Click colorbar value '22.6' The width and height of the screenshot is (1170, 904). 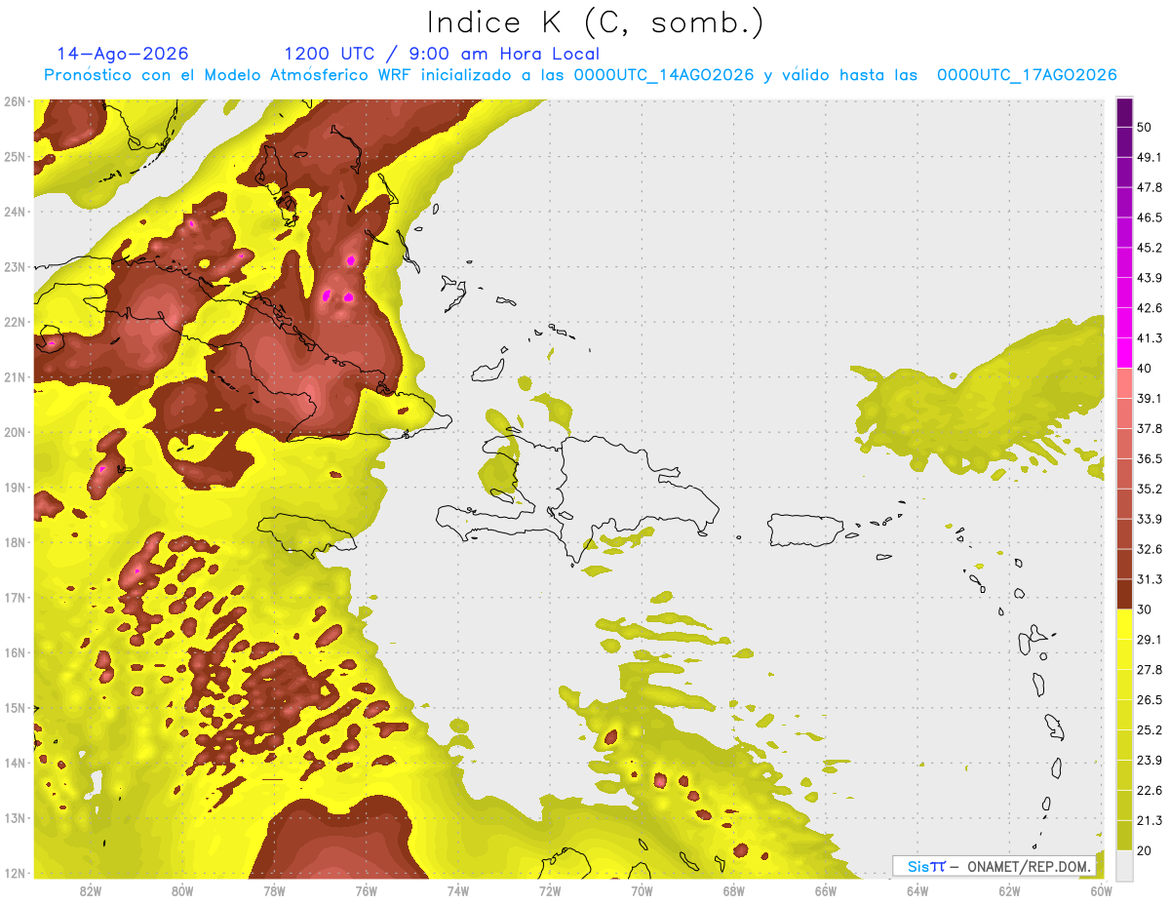pos(1149,791)
